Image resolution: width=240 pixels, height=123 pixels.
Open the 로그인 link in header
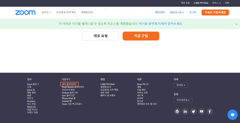tap(193, 12)
